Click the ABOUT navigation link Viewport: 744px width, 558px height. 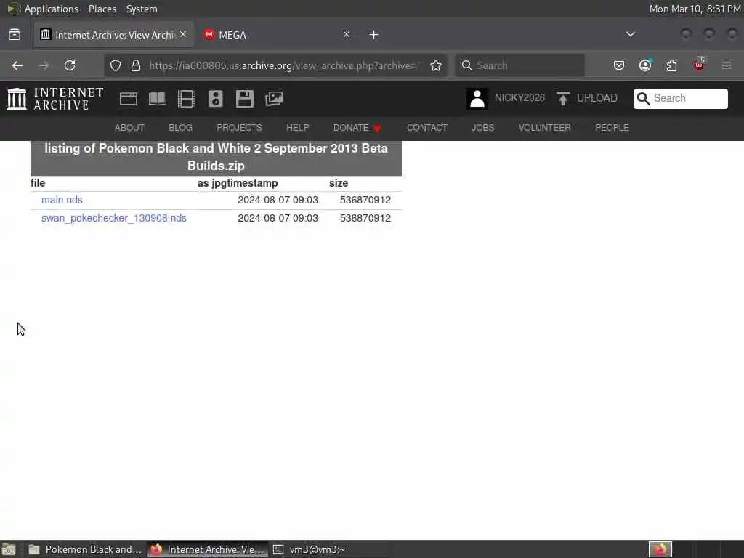click(x=129, y=128)
